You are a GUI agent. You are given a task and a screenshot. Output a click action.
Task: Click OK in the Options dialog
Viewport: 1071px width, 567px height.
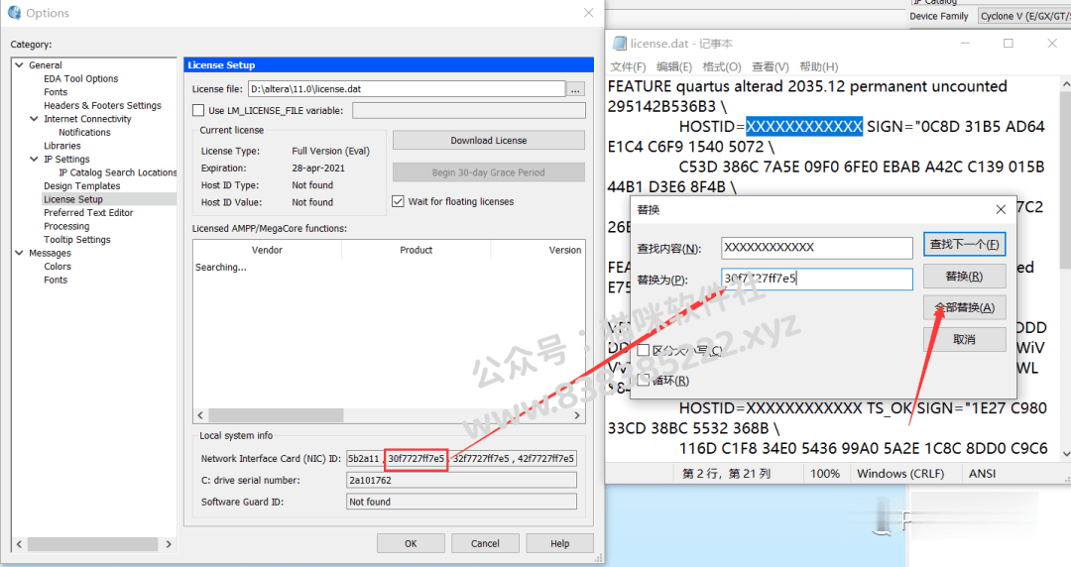click(411, 544)
